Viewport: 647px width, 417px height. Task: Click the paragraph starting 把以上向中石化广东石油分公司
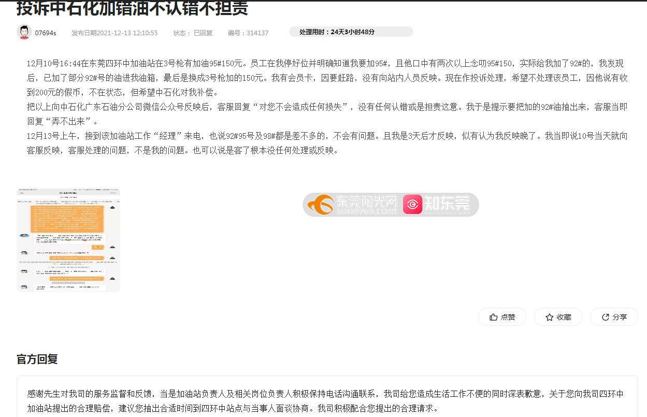[327, 114]
